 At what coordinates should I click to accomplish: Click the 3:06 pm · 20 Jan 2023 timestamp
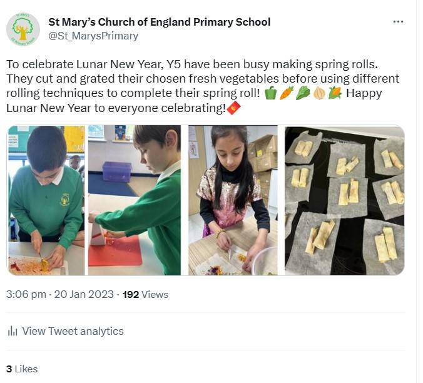pos(60,294)
